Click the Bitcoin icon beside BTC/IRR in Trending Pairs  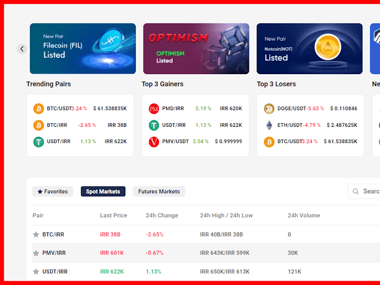coord(38,125)
